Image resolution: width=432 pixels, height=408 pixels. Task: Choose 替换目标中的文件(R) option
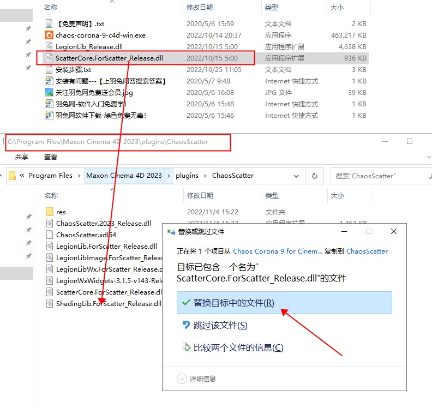284,303
